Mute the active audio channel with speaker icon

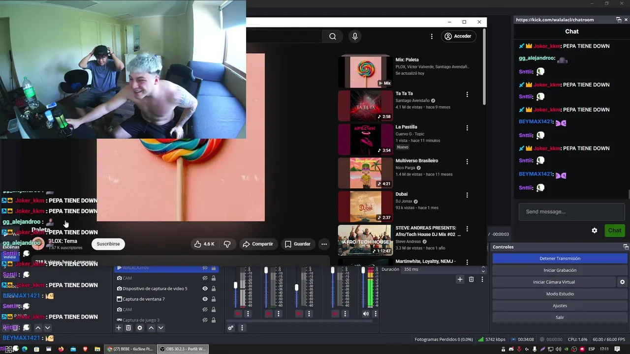pos(366,314)
